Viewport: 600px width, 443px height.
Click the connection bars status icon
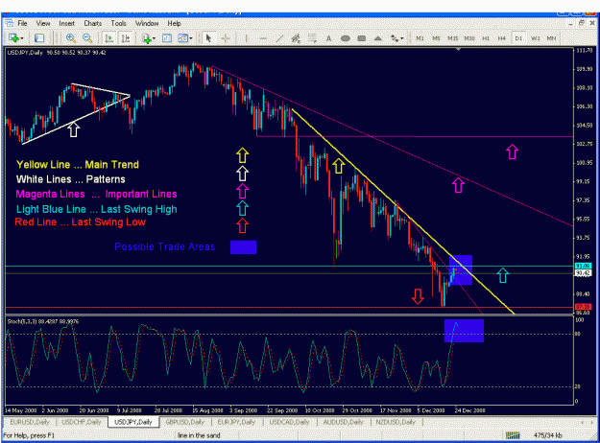tap(513, 435)
